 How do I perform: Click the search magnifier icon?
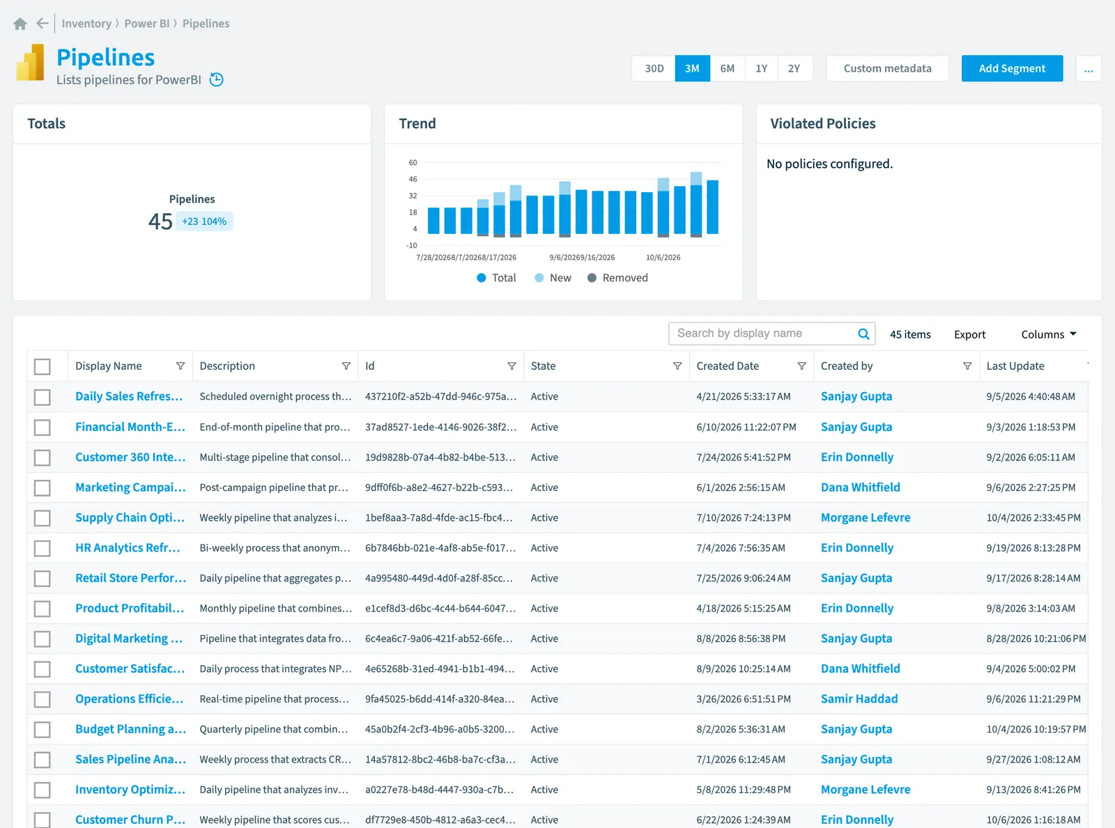click(863, 334)
